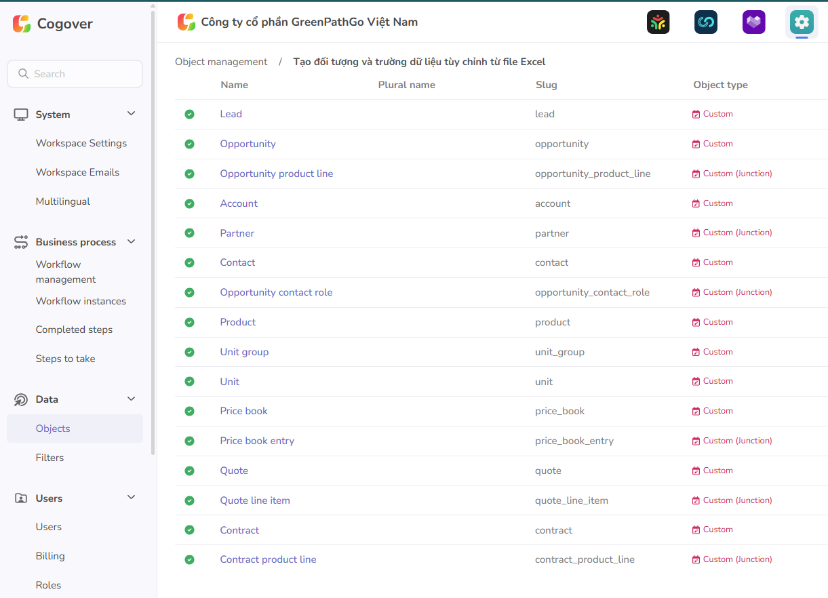Open the black tree-figure app icon

point(658,22)
